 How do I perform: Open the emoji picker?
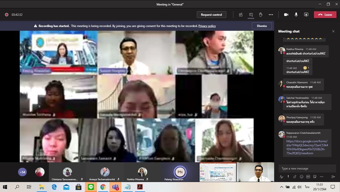(301, 177)
